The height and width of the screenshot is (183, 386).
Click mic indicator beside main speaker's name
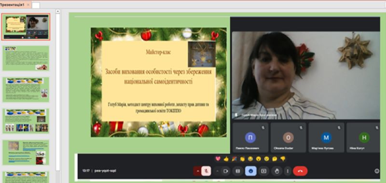point(236,115)
